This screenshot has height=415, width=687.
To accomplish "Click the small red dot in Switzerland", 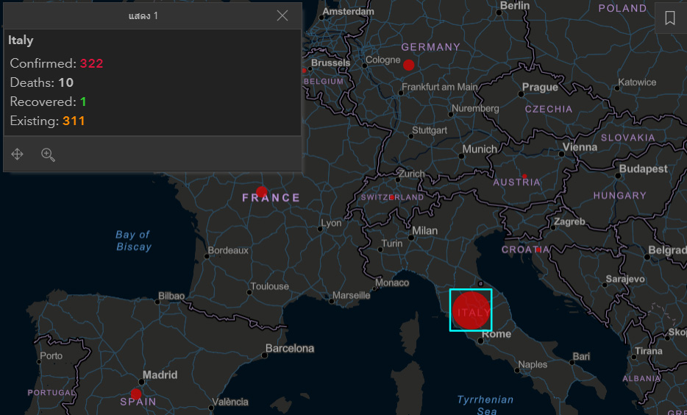I will 392,197.
